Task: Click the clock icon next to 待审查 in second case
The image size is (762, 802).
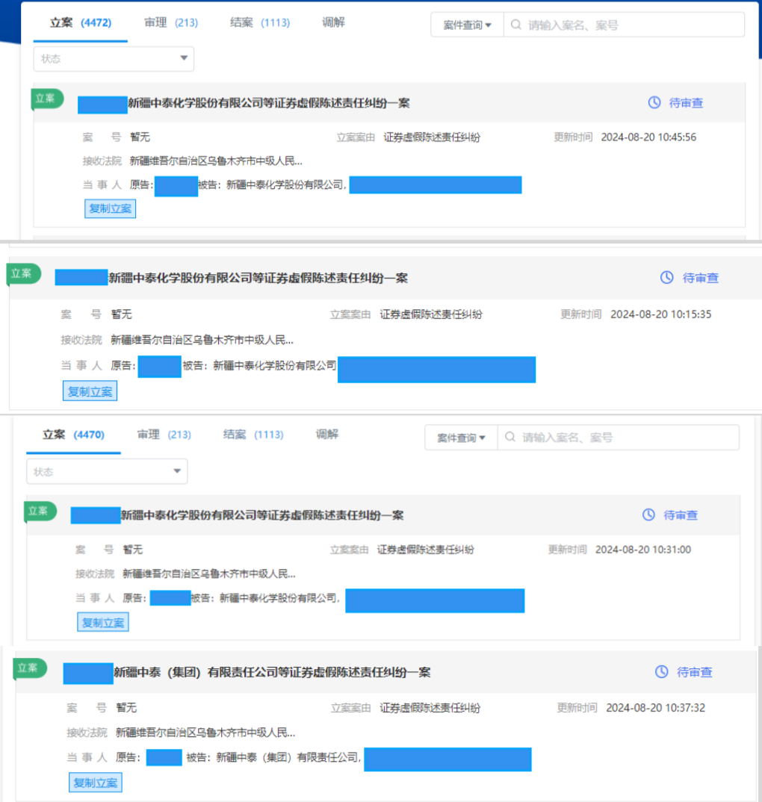Action: pyautogui.click(x=666, y=277)
